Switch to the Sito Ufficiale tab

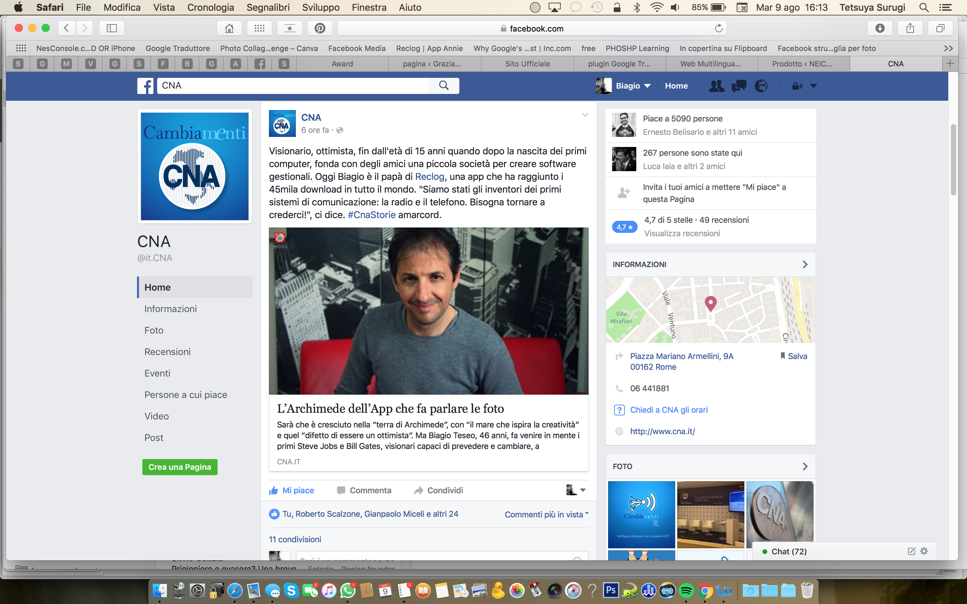pos(527,63)
